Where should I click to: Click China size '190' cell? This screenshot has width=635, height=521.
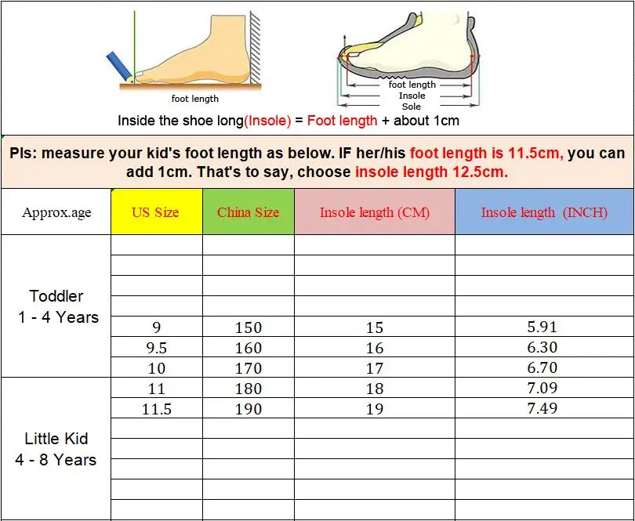(x=249, y=408)
